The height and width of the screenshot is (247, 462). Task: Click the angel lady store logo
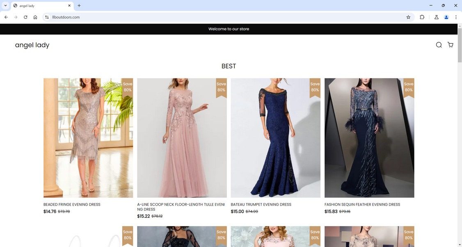click(x=32, y=45)
